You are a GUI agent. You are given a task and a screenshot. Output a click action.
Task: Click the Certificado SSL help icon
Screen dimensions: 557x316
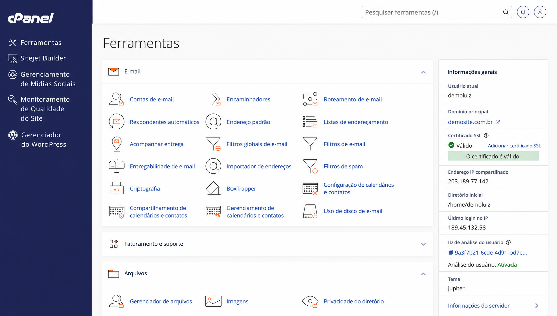point(486,135)
